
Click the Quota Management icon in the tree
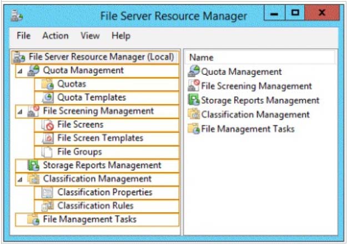[33, 70]
